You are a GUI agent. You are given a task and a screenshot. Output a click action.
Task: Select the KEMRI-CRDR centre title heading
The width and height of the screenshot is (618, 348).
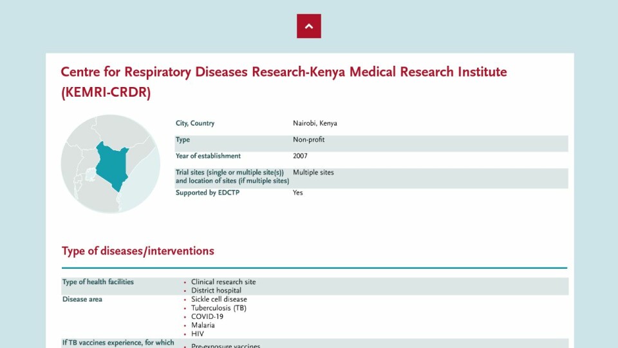(x=283, y=82)
